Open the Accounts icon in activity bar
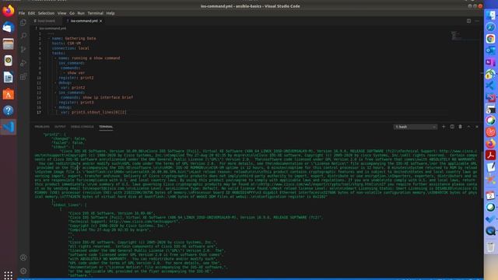The width and height of the screenshot is (498, 280). coord(23,257)
